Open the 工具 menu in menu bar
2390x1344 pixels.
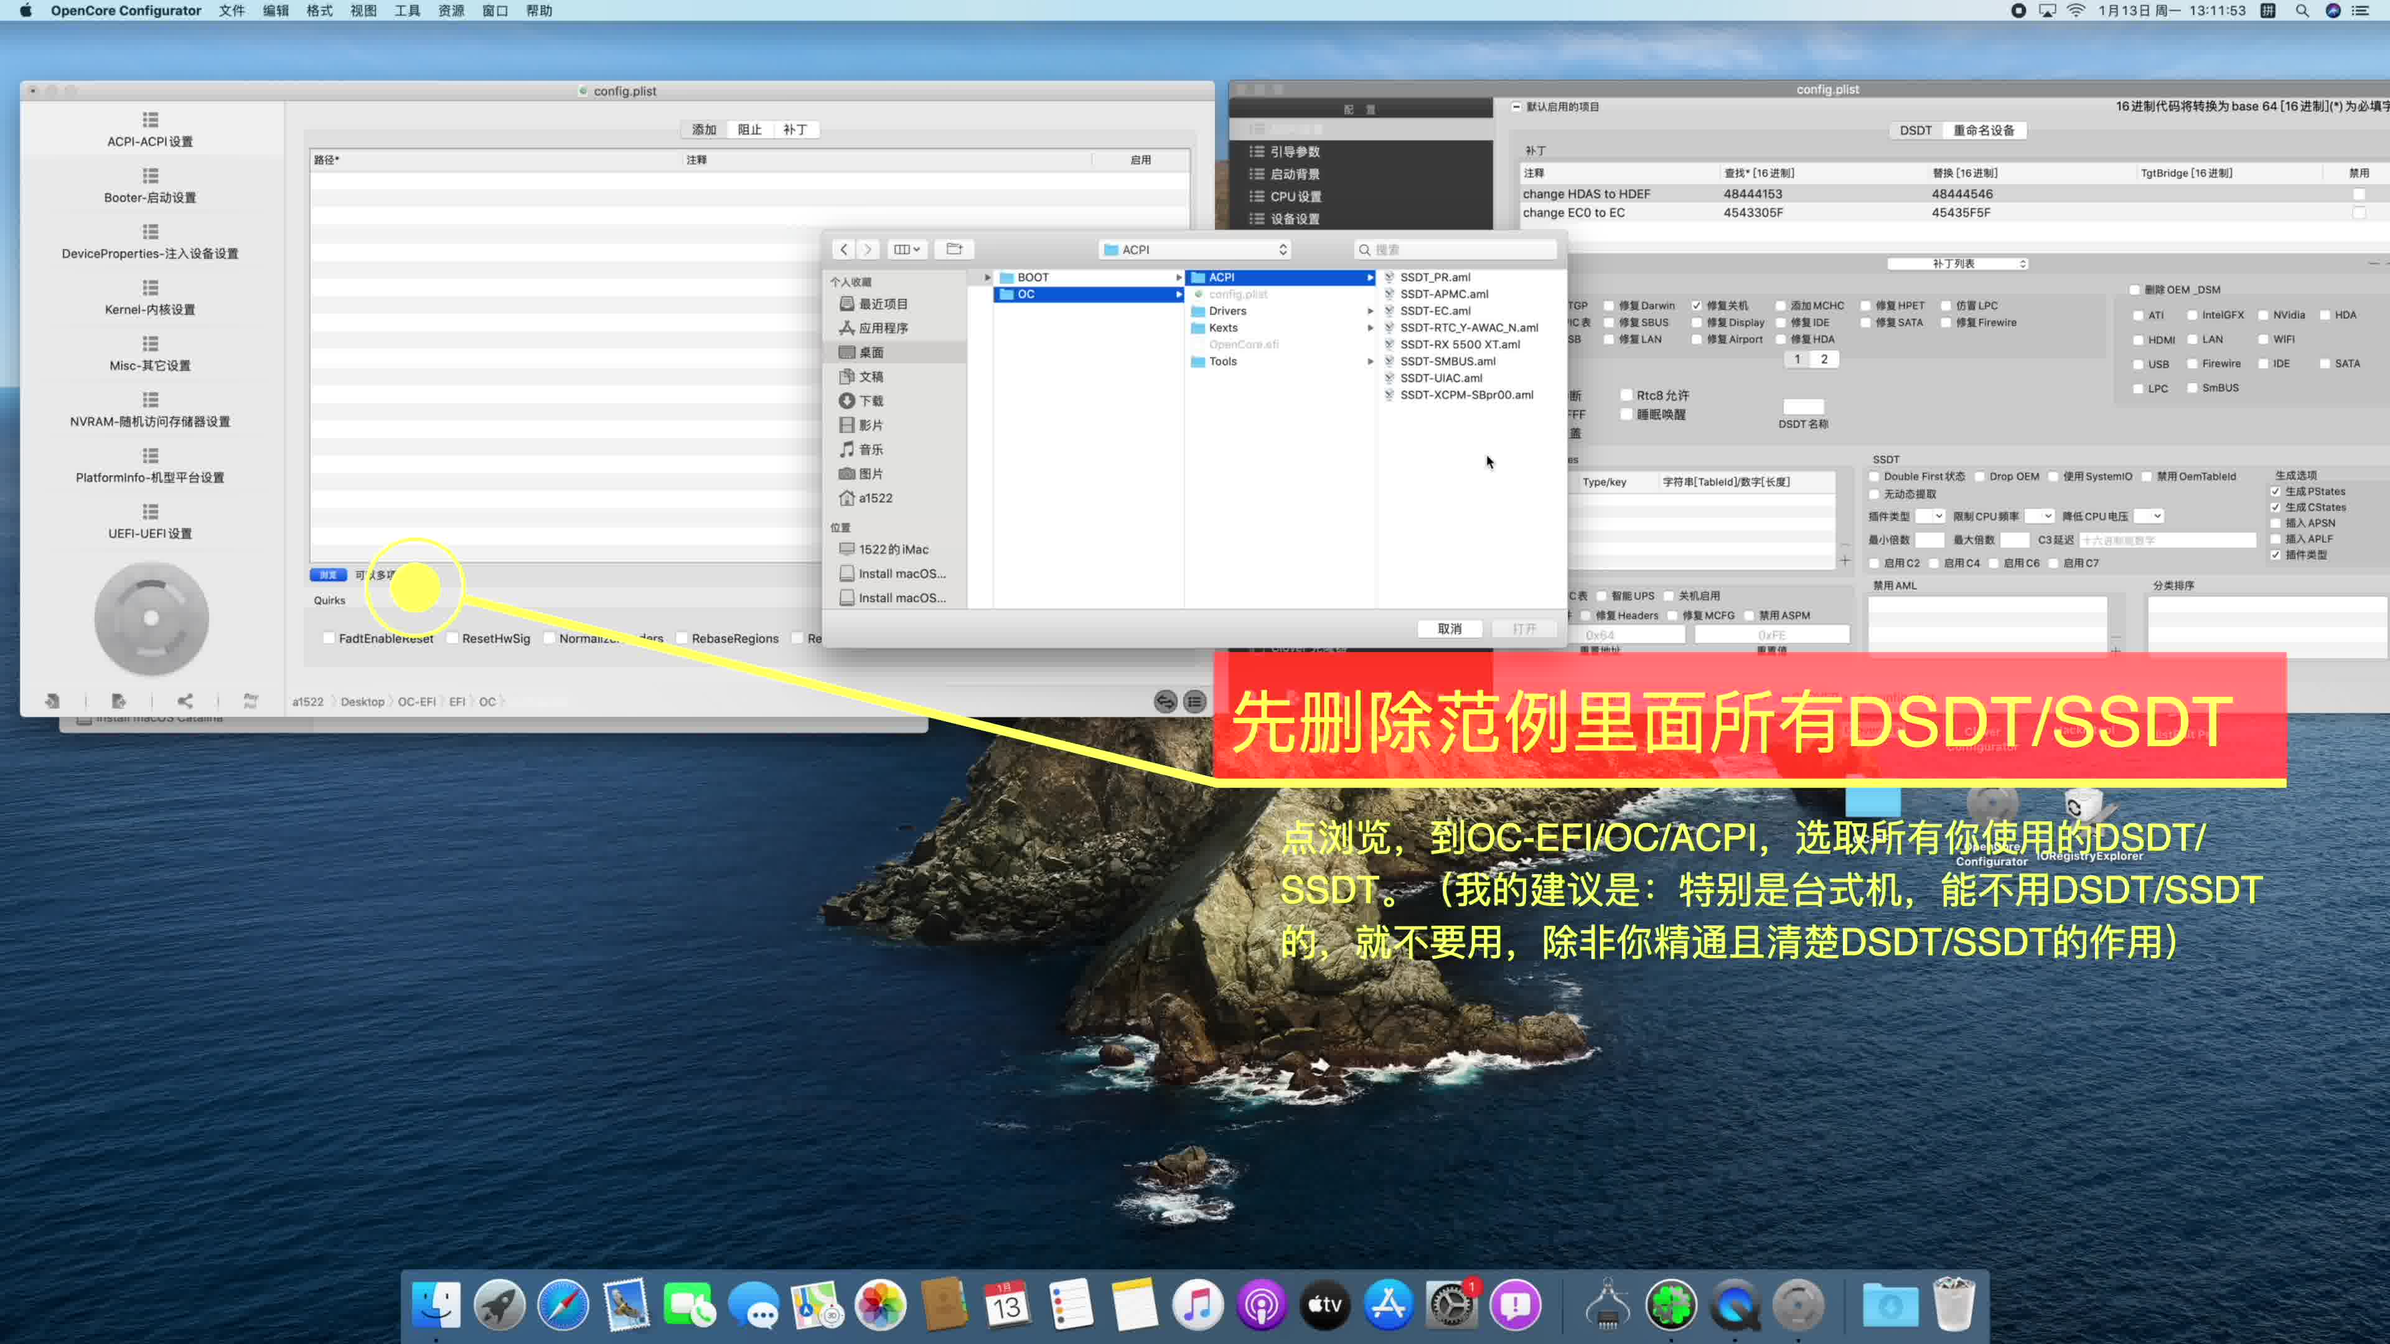click(x=408, y=11)
